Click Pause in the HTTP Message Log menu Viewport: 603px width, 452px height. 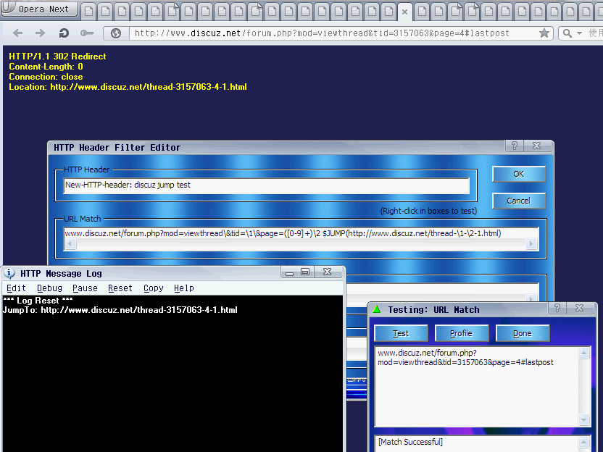85,288
